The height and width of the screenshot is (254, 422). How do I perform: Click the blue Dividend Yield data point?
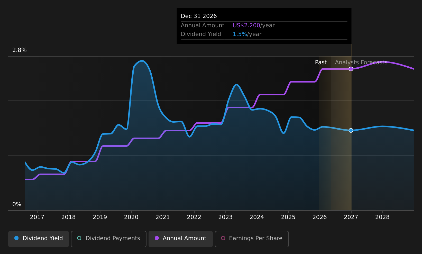[351, 130]
